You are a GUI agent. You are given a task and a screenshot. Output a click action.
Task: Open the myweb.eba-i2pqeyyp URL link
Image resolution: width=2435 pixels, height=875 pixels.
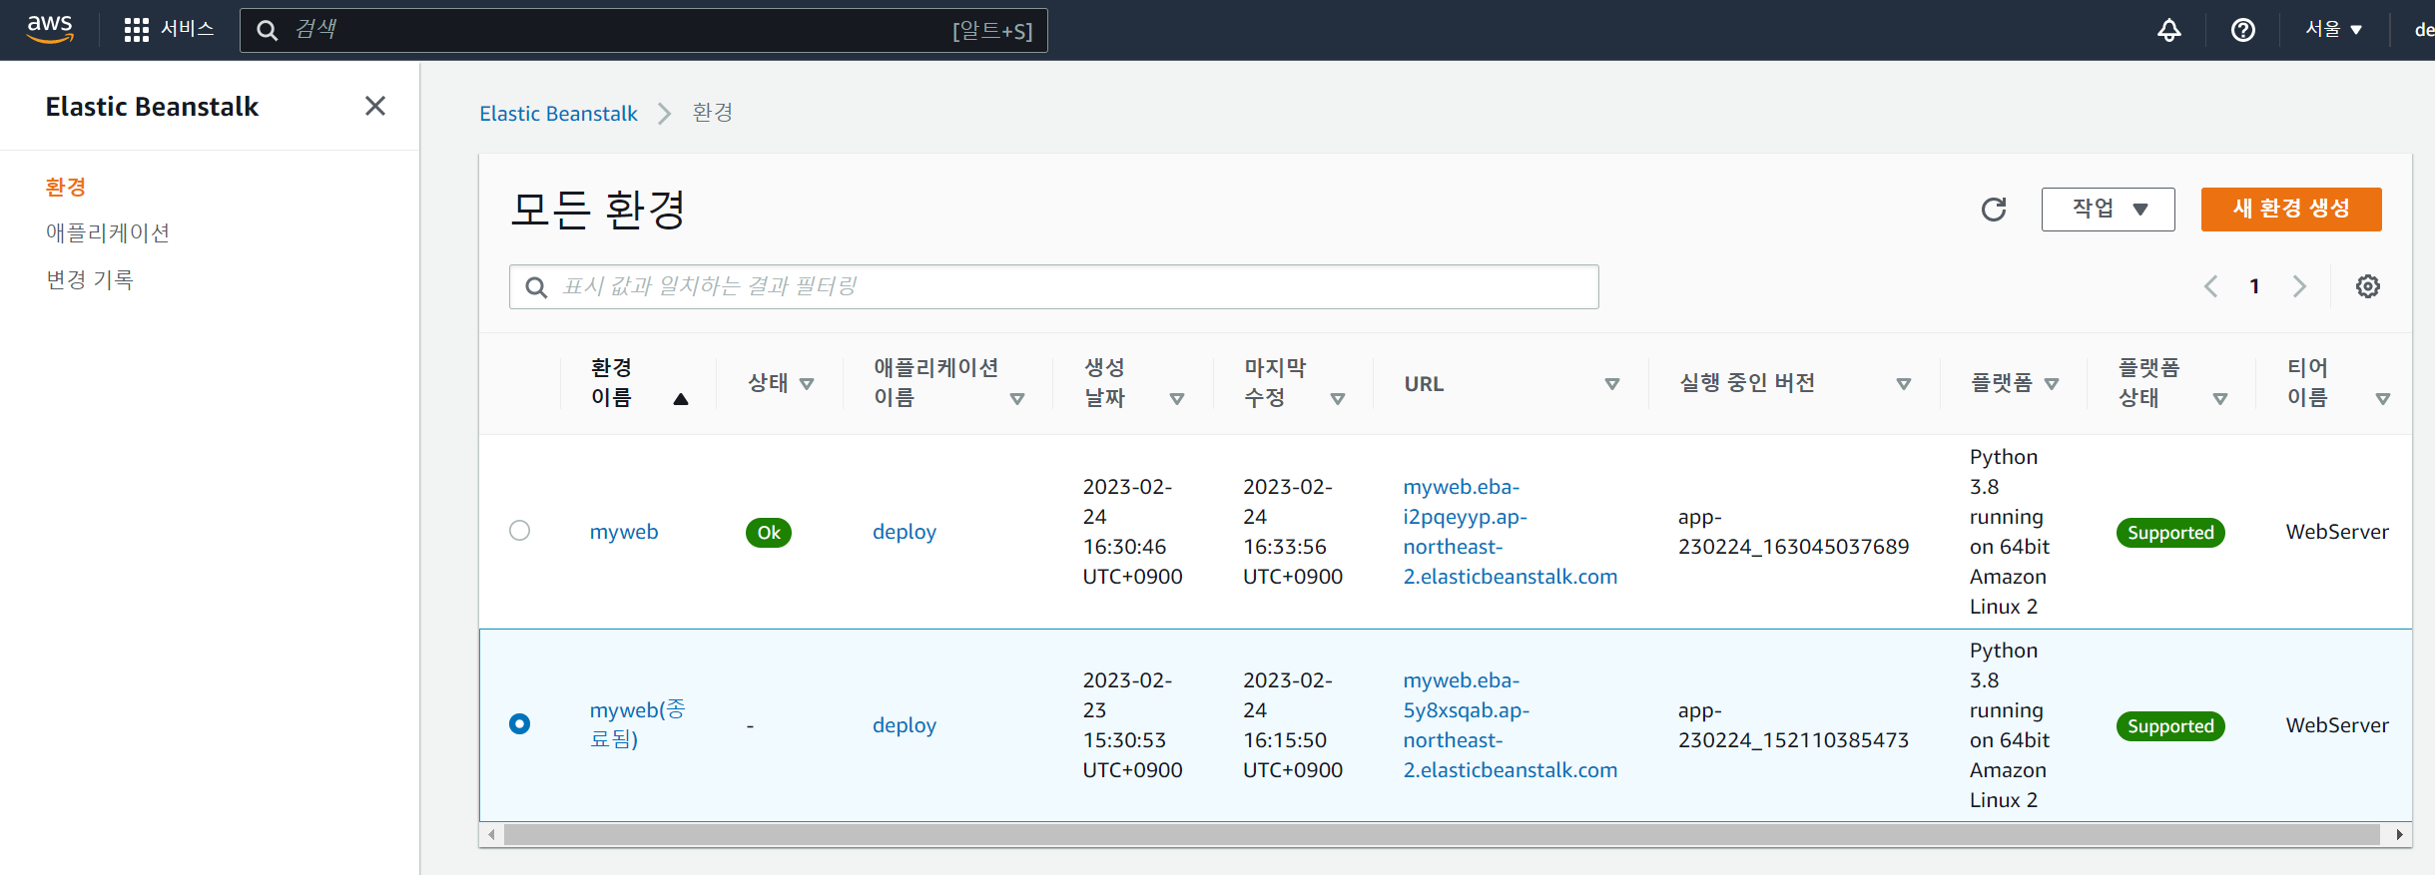(1511, 532)
